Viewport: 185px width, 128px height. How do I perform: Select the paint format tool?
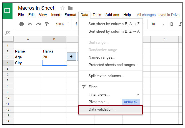click(47, 24)
